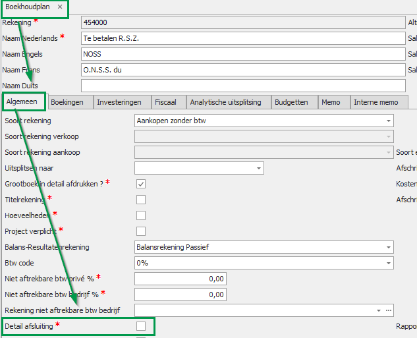Image resolution: width=417 pixels, height=338 pixels.
Task: Open the Btw code dropdown
Action: coord(388,262)
